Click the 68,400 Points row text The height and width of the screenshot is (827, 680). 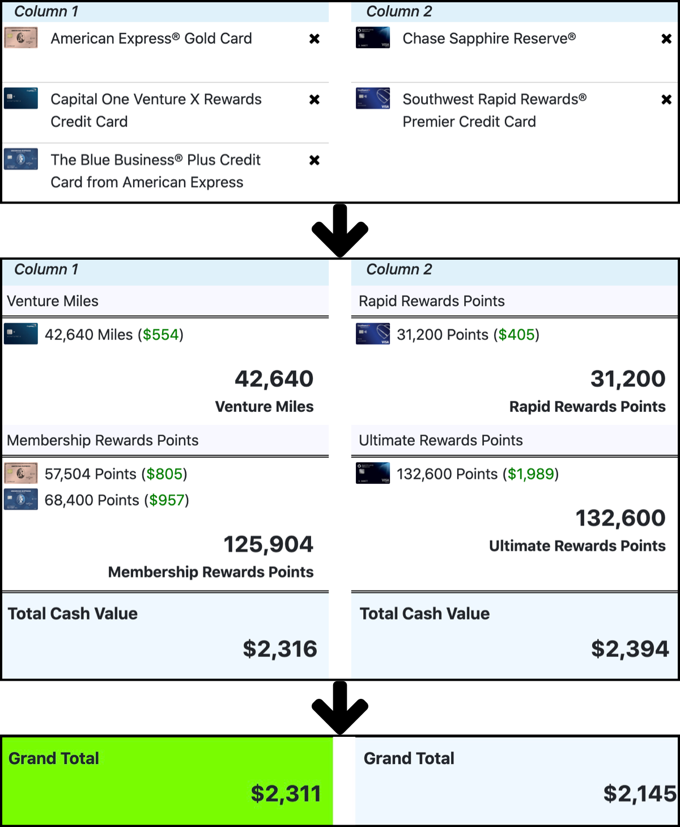pyautogui.click(x=117, y=500)
